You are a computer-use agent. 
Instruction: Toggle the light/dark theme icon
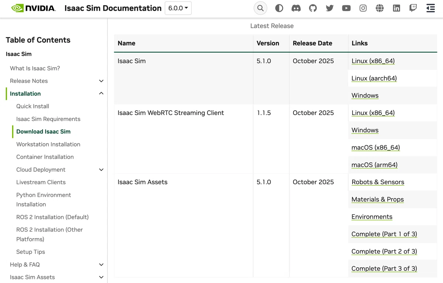coord(279,8)
